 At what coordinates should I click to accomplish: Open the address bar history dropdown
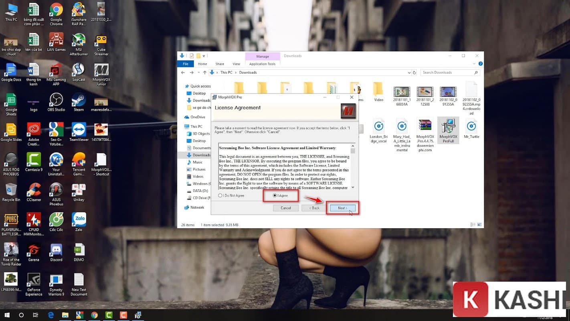click(409, 72)
